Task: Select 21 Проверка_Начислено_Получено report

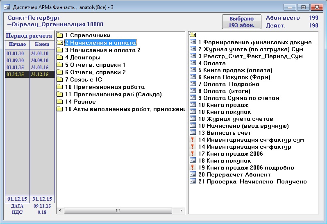Action: click(252, 181)
